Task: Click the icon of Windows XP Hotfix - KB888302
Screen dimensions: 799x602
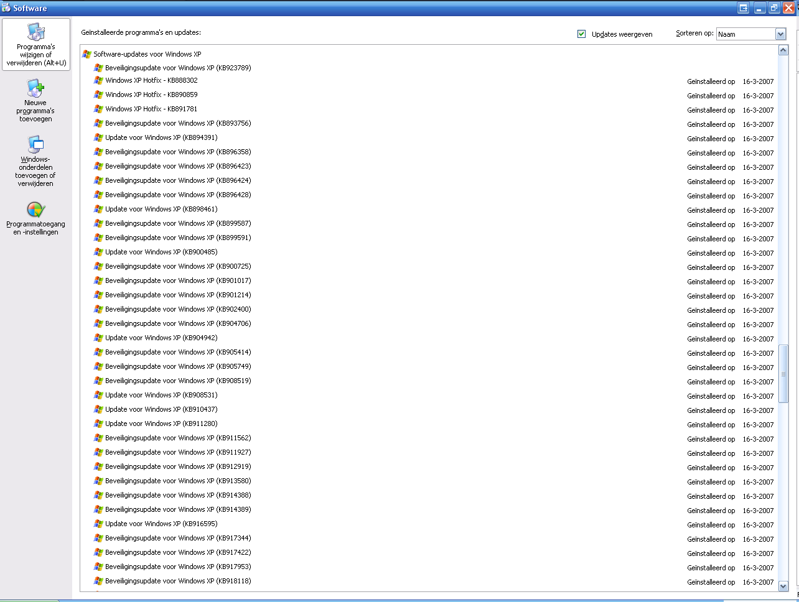Action: [x=98, y=80]
